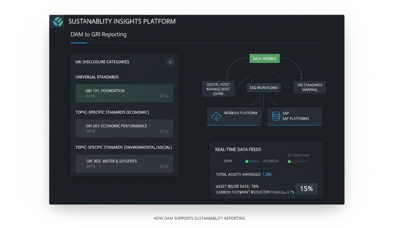Screen dimensions: 399x228
Task: Switch to the DAM to GRI Reporting tab
Action: click(98, 34)
